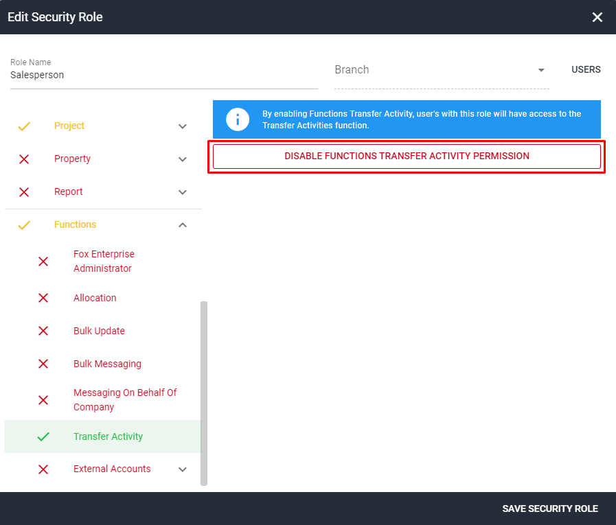Click the X next to Allocation
The image size is (616, 525).
point(43,298)
